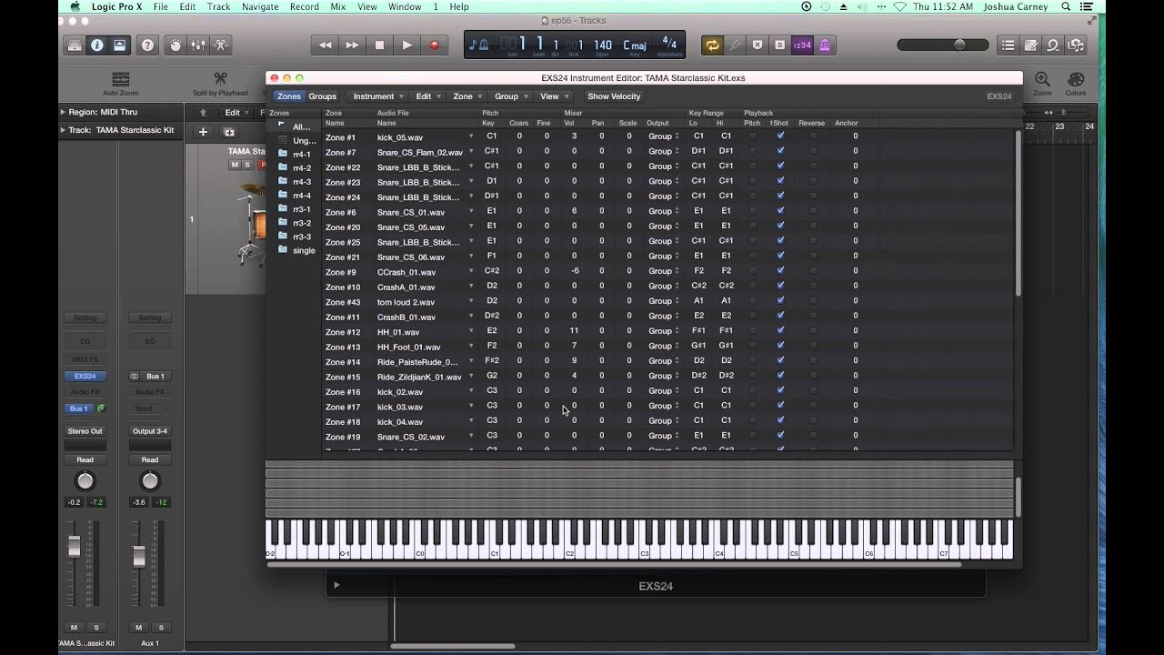Toggle the Metronome click button

point(825,45)
